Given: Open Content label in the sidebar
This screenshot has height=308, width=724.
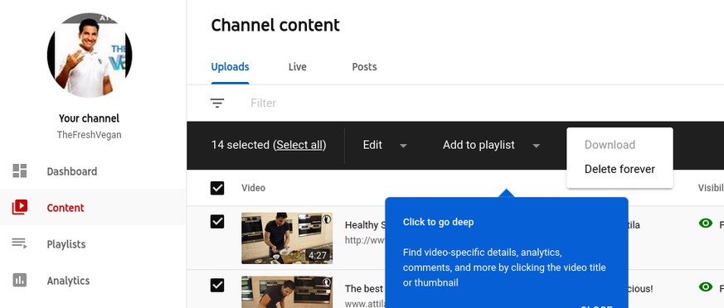Looking at the screenshot, I should (x=66, y=208).
